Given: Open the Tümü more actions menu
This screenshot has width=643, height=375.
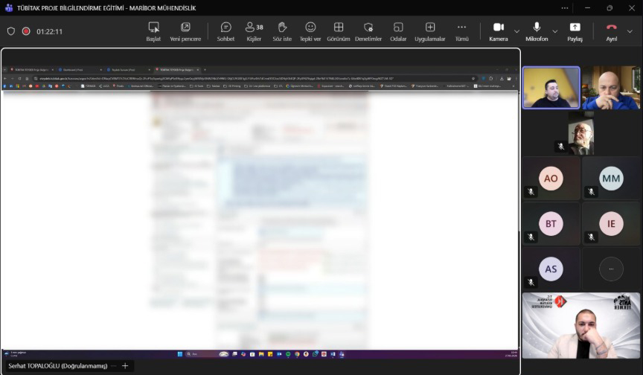Looking at the screenshot, I should point(461,31).
